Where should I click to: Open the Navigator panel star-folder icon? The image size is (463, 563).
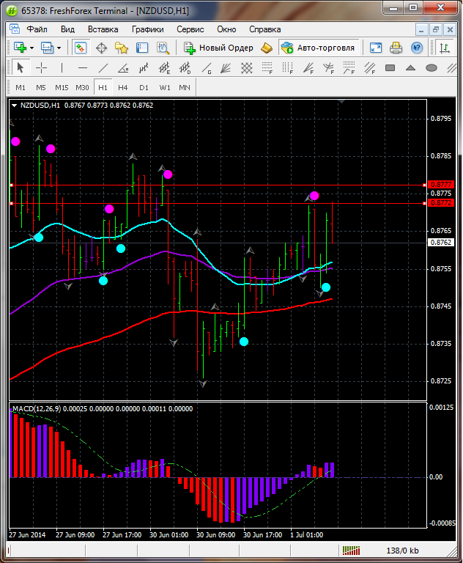click(x=122, y=48)
